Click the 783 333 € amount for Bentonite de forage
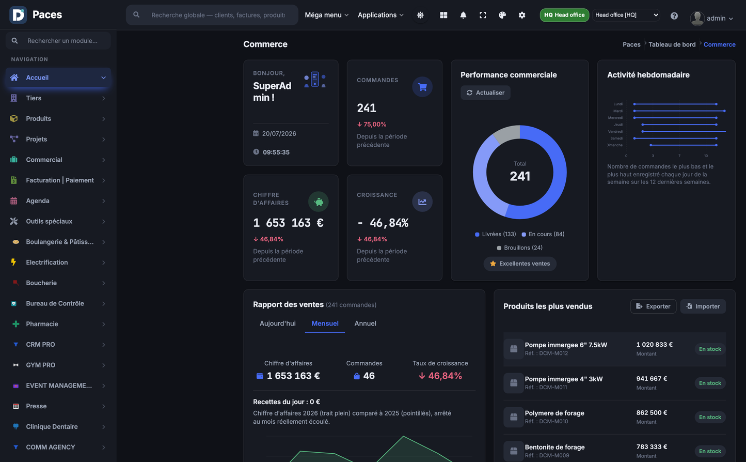The width and height of the screenshot is (746, 462). point(652,447)
